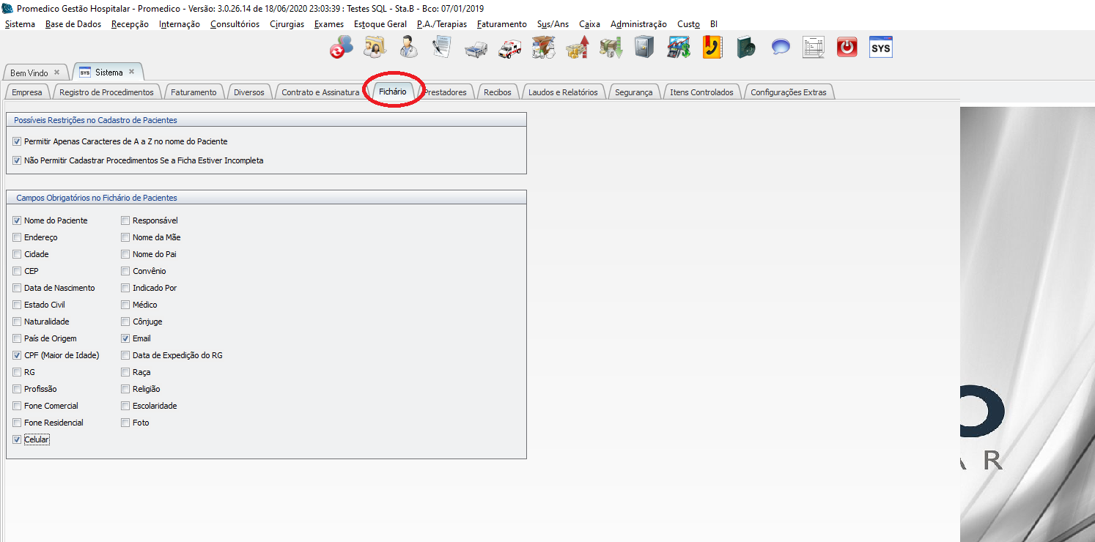The height and width of the screenshot is (542, 1095).
Task: Open the Faturamento menu in menu bar
Action: pos(501,24)
